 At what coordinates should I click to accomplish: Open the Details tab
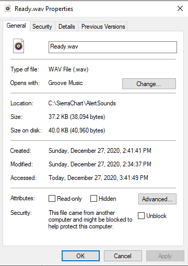point(67,27)
